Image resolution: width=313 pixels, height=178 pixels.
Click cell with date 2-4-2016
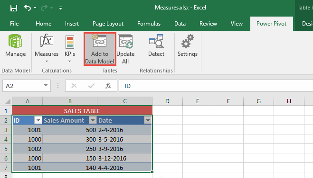(124, 130)
